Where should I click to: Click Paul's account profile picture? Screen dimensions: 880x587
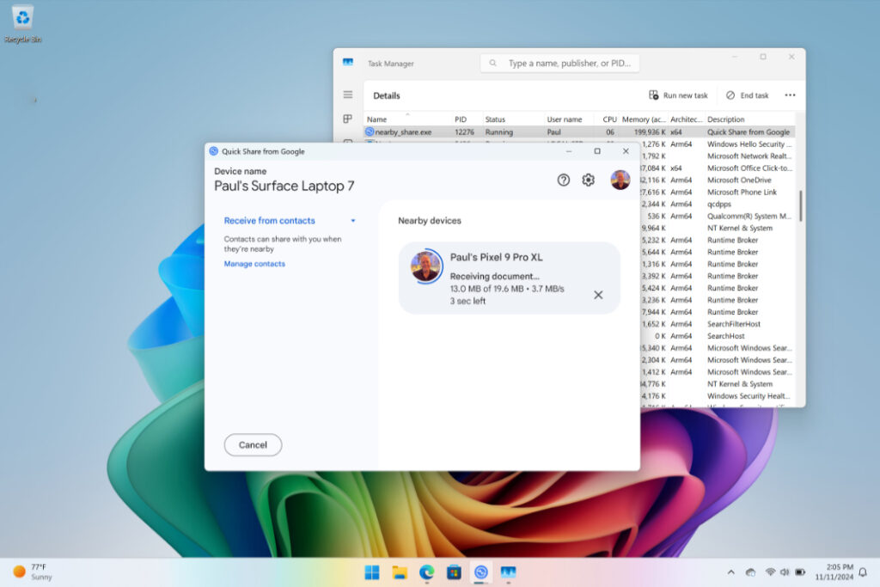[x=620, y=180]
